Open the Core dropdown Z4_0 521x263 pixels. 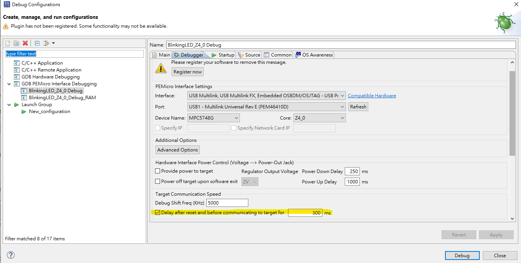(319, 118)
